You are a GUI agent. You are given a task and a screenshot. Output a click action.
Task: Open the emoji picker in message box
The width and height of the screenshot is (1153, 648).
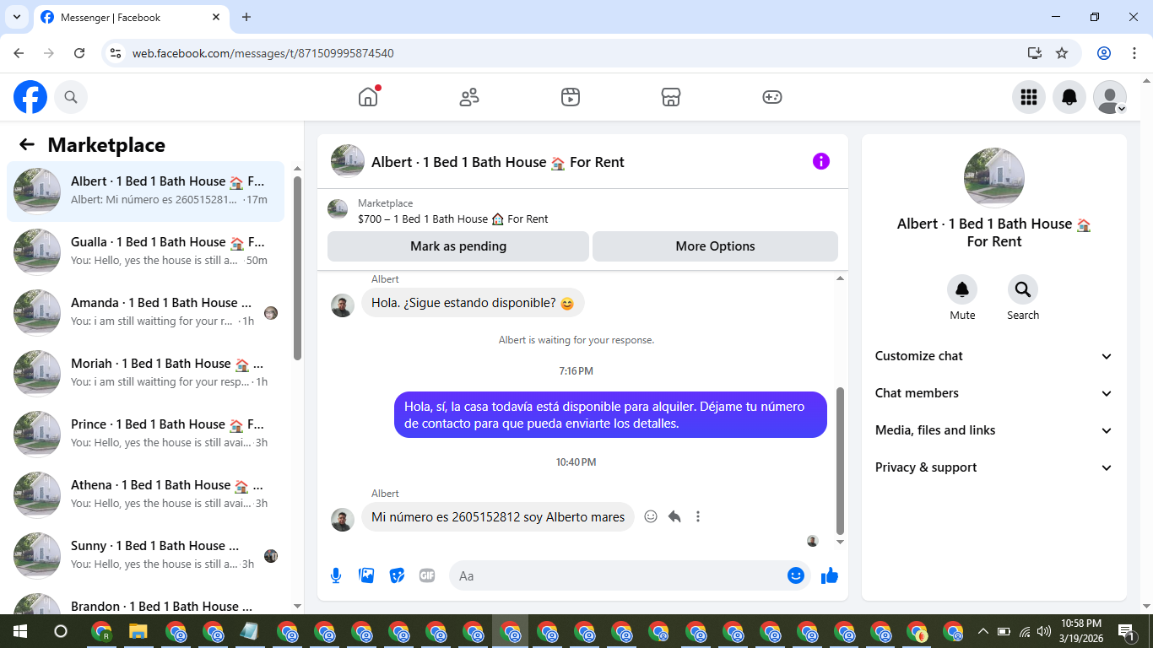(796, 575)
